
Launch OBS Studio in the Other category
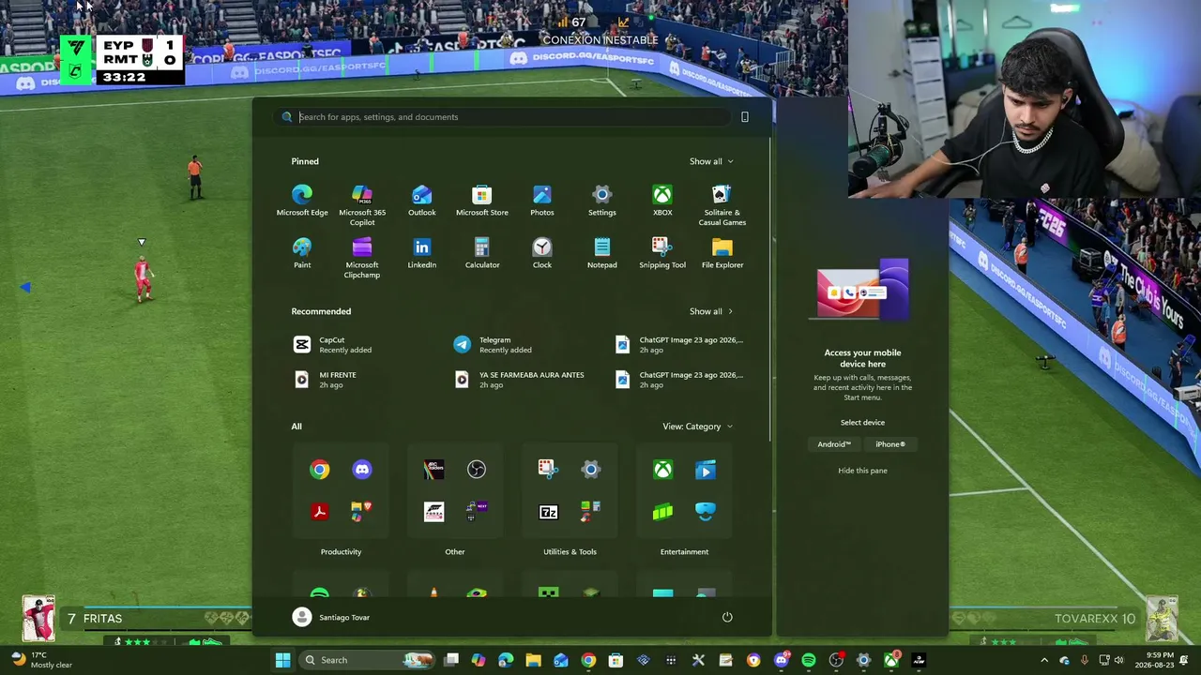tap(477, 470)
